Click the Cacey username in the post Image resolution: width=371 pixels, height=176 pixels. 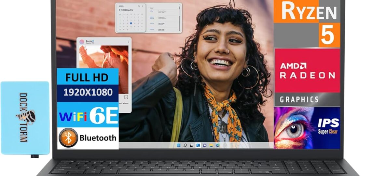(x=89, y=41)
